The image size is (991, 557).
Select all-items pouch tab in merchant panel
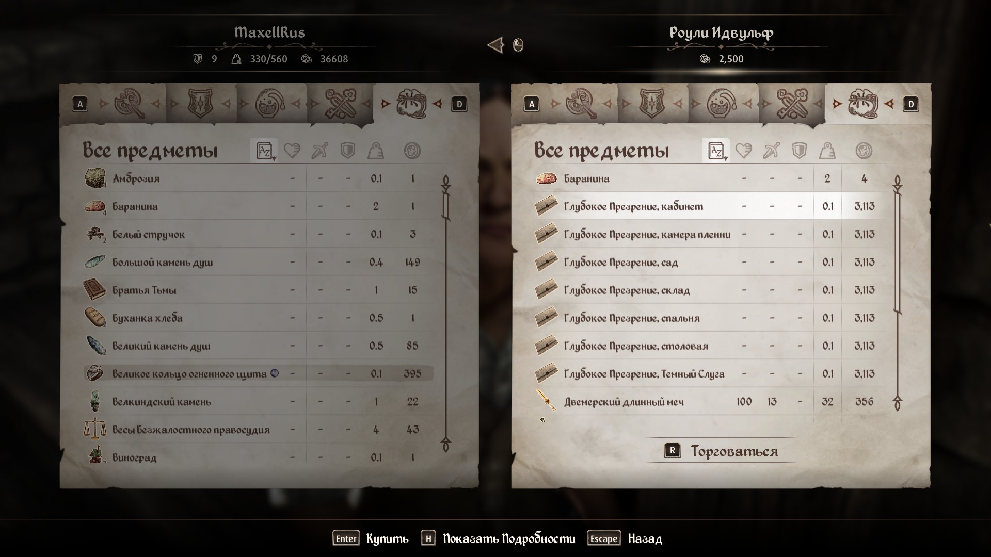[x=862, y=104]
